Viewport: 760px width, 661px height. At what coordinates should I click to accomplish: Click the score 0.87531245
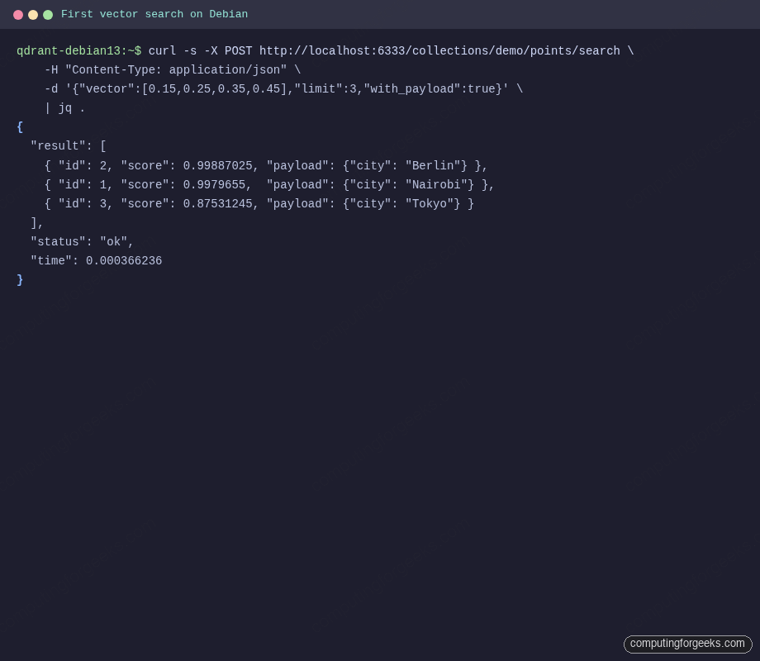[x=217, y=204]
